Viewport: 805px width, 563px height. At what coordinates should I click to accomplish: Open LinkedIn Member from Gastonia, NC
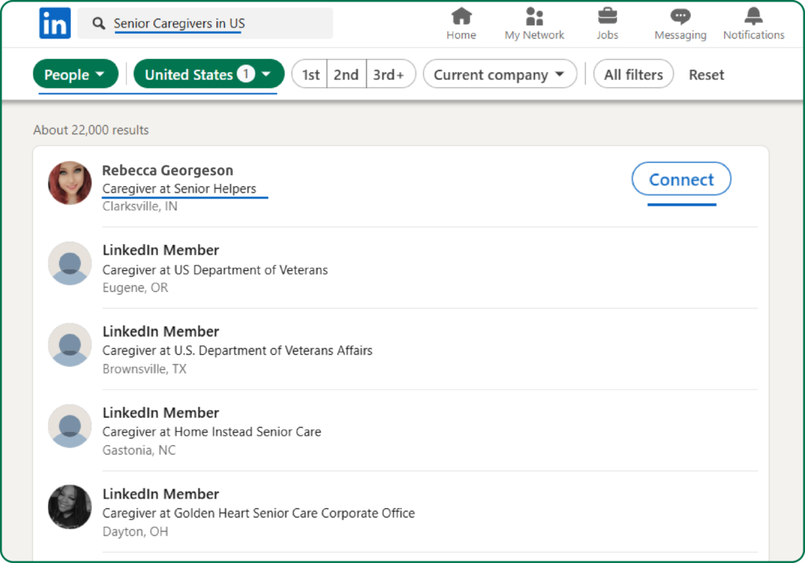click(160, 413)
